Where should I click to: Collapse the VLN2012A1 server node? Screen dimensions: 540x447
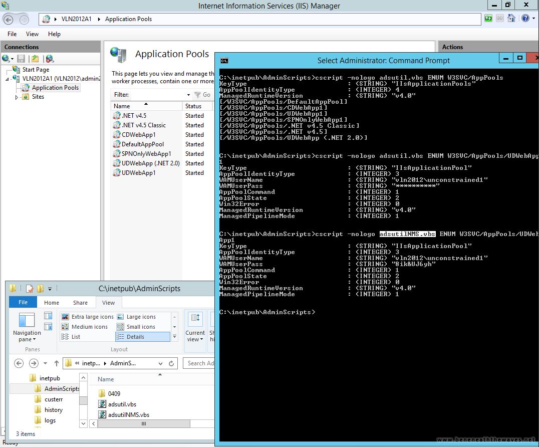tap(7, 79)
